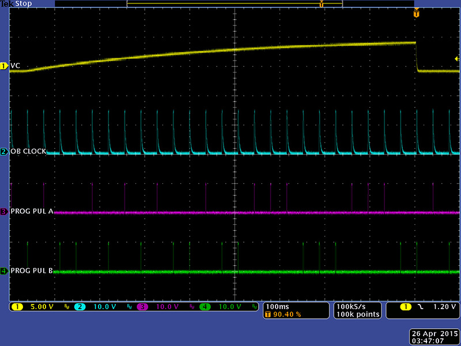Click the Tek logo in top corner
The height and width of the screenshot is (346, 461).
click(7, 3)
